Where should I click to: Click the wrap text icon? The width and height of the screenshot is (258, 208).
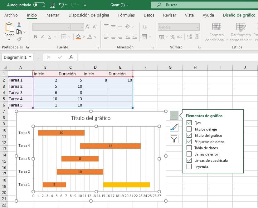pos(145,27)
